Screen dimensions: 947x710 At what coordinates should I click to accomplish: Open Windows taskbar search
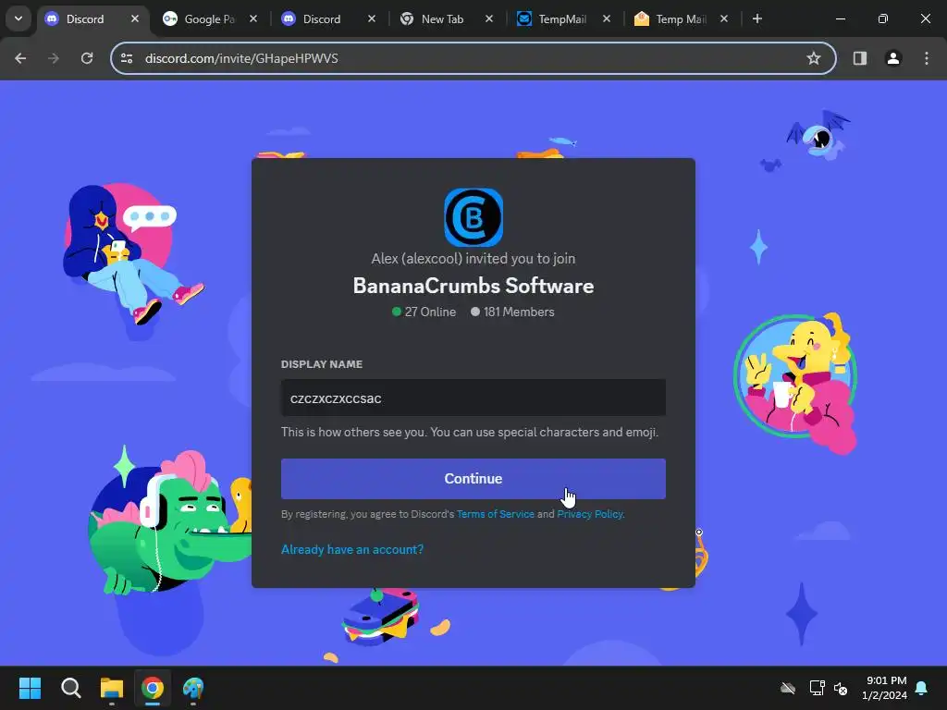click(x=70, y=688)
